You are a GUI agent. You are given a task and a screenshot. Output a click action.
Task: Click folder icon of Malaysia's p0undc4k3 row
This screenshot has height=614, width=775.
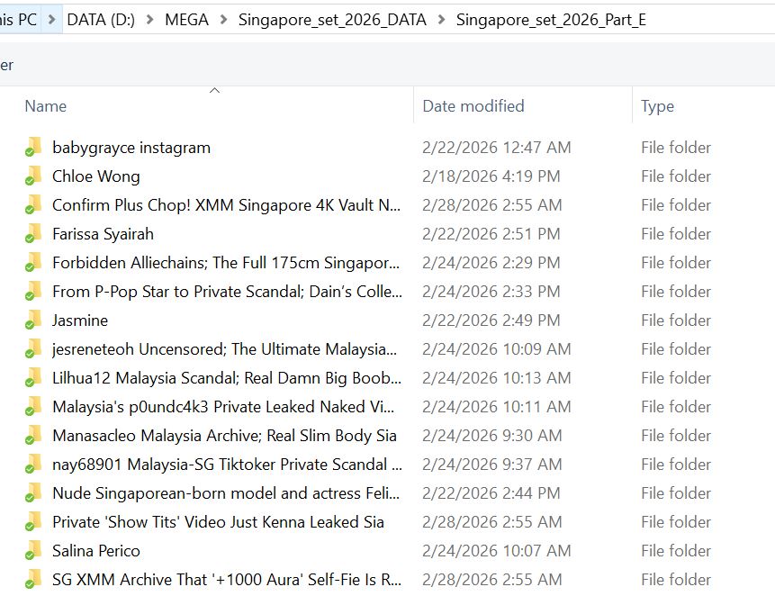tap(33, 406)
